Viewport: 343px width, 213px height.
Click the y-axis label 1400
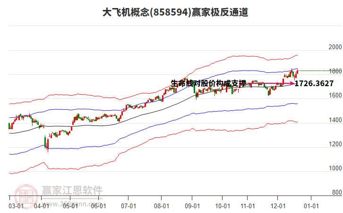(335, 120)
